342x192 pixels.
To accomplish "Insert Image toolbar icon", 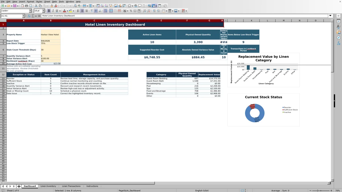I will (x=116, y=6).
